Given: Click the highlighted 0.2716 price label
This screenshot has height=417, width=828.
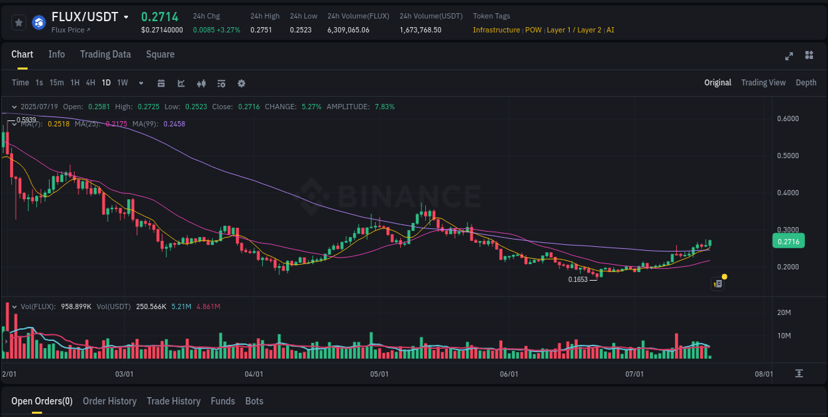Looking at the screenshot, I should pyautogui.click(x=788, y=241).
